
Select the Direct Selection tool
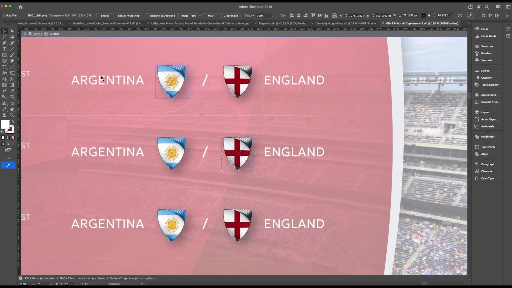[12, 31]
